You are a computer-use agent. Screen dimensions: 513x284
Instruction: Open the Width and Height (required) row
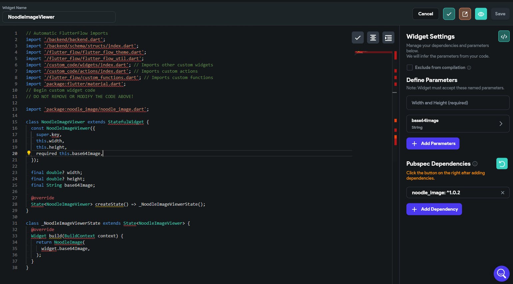pos(457,103)
